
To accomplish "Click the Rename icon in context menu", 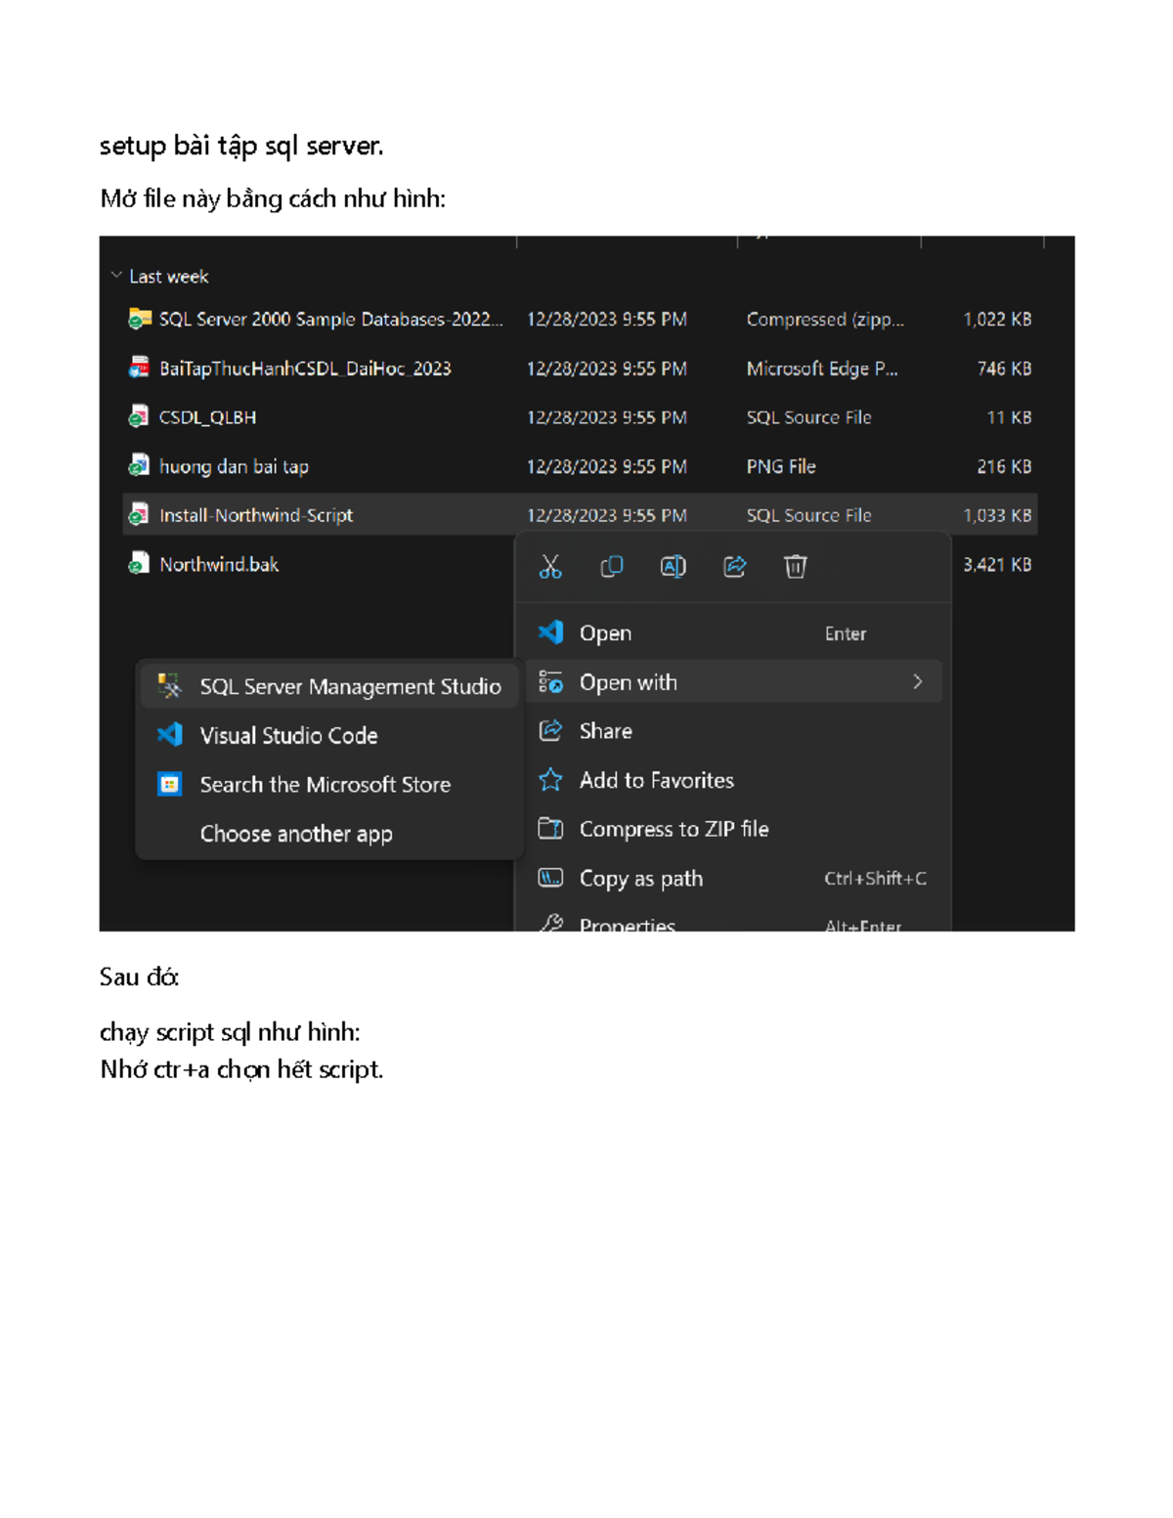I will coord(673,566).
